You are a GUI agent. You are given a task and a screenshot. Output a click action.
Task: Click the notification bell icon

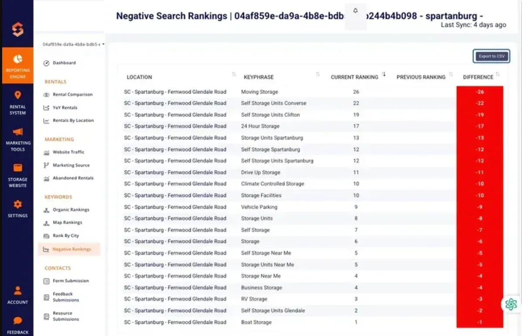point(355,10)
